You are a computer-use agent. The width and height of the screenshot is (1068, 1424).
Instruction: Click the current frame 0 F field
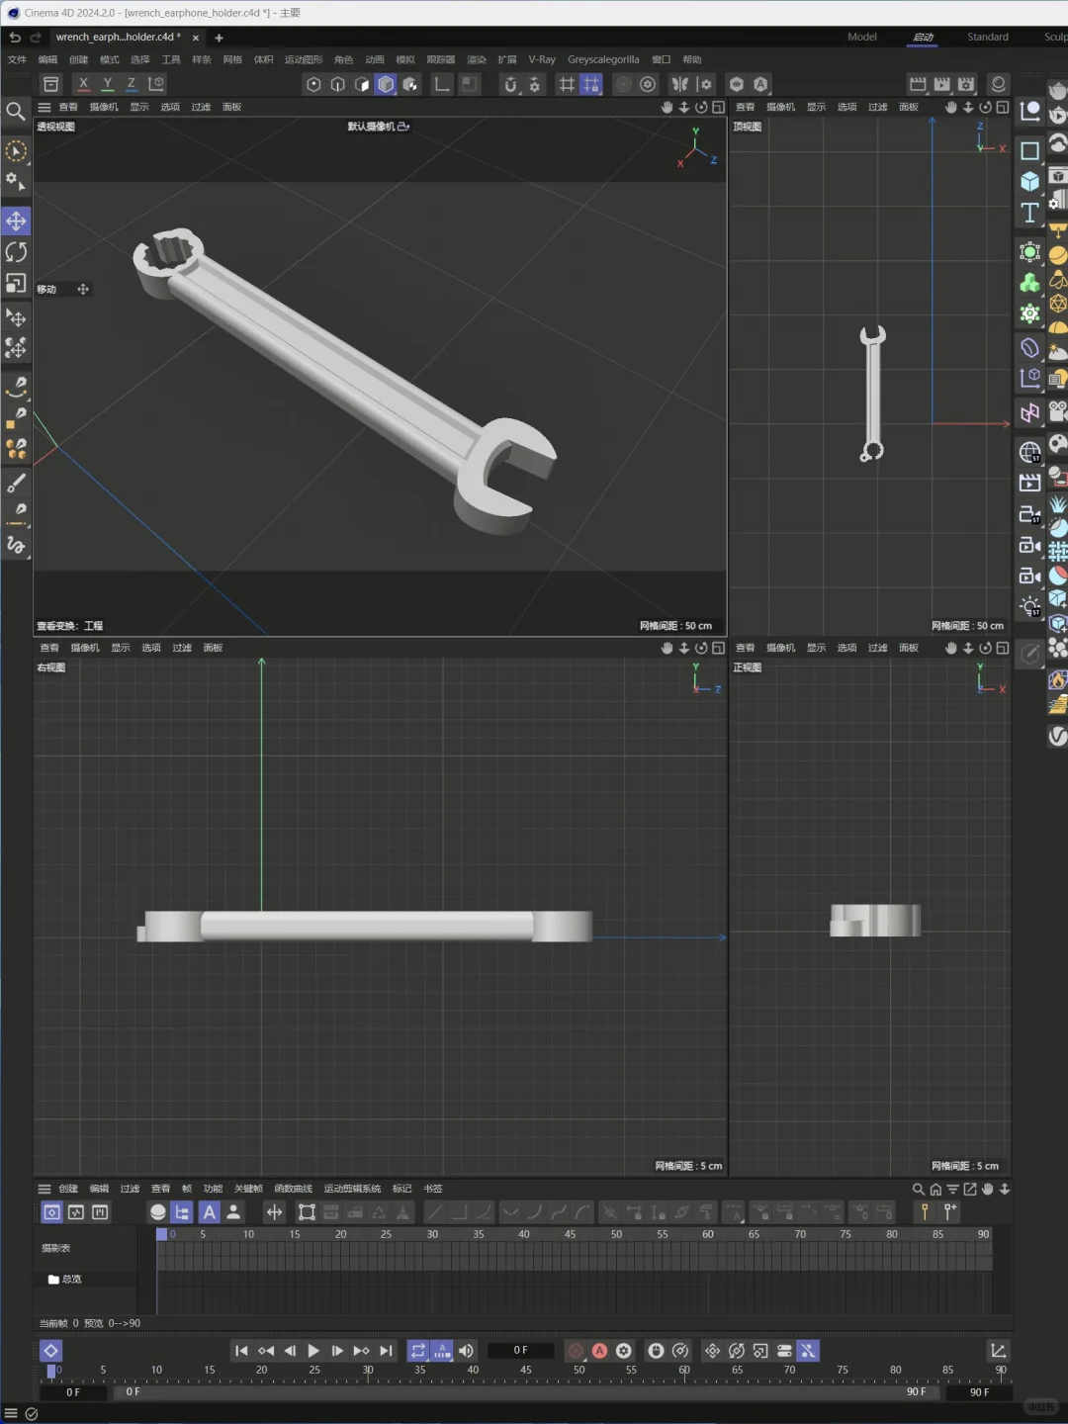pyautogui.click(x=521, y=1350)
